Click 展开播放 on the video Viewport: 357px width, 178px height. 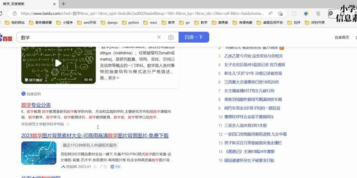(34, 80)
